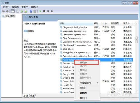Click the Export list toolbar icon
Image resolution: width=140 pixels, height=103 pixels.
point(25,11)
